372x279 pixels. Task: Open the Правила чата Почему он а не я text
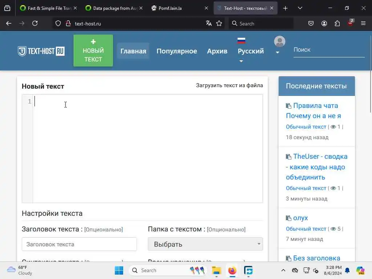(314, 110)
